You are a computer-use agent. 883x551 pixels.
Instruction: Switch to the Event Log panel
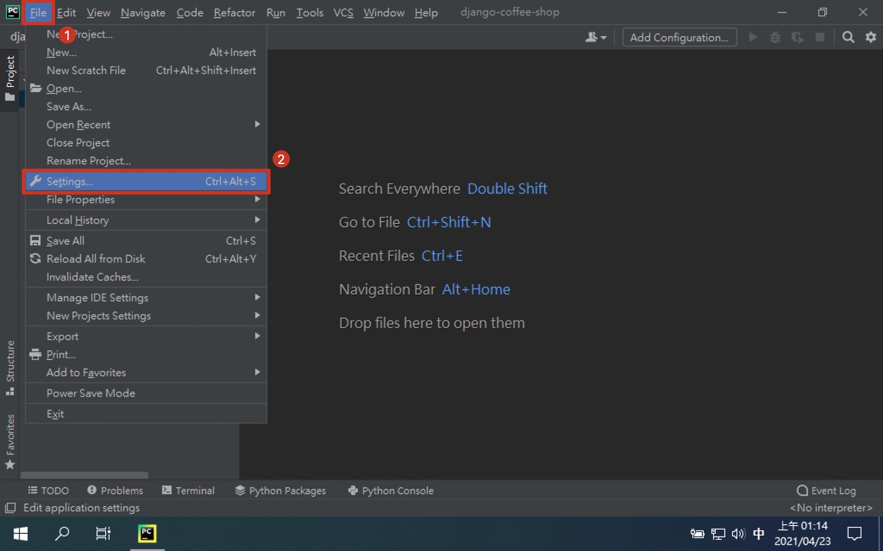[x=827, y=490]
